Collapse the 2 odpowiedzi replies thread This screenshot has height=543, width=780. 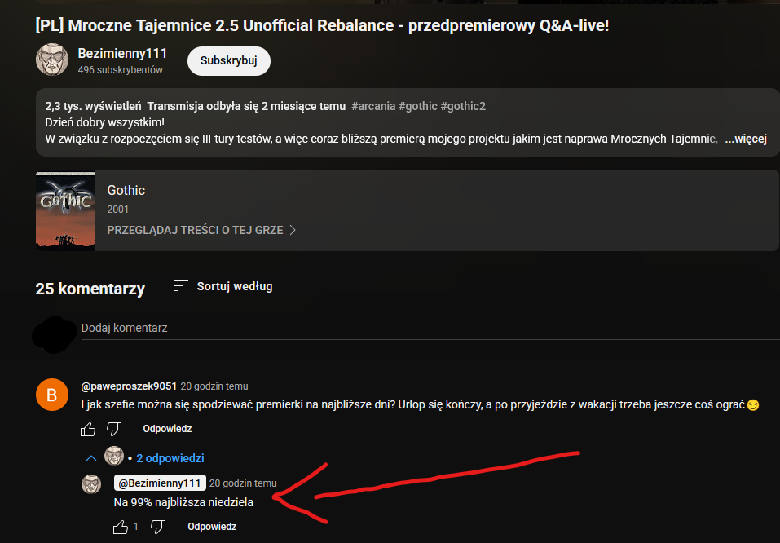pyautogui.click(x=91, y=458)
